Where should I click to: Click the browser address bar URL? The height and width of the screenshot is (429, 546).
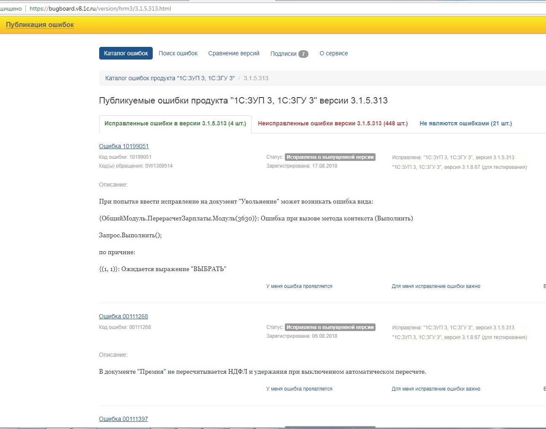100,8
